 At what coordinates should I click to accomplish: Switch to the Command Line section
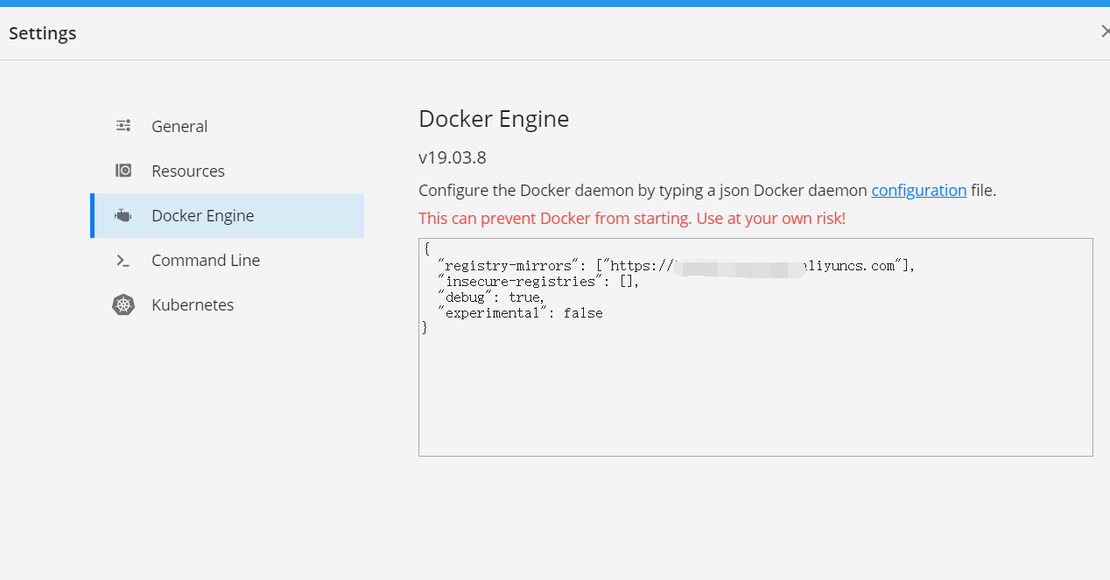click(206, 260)
